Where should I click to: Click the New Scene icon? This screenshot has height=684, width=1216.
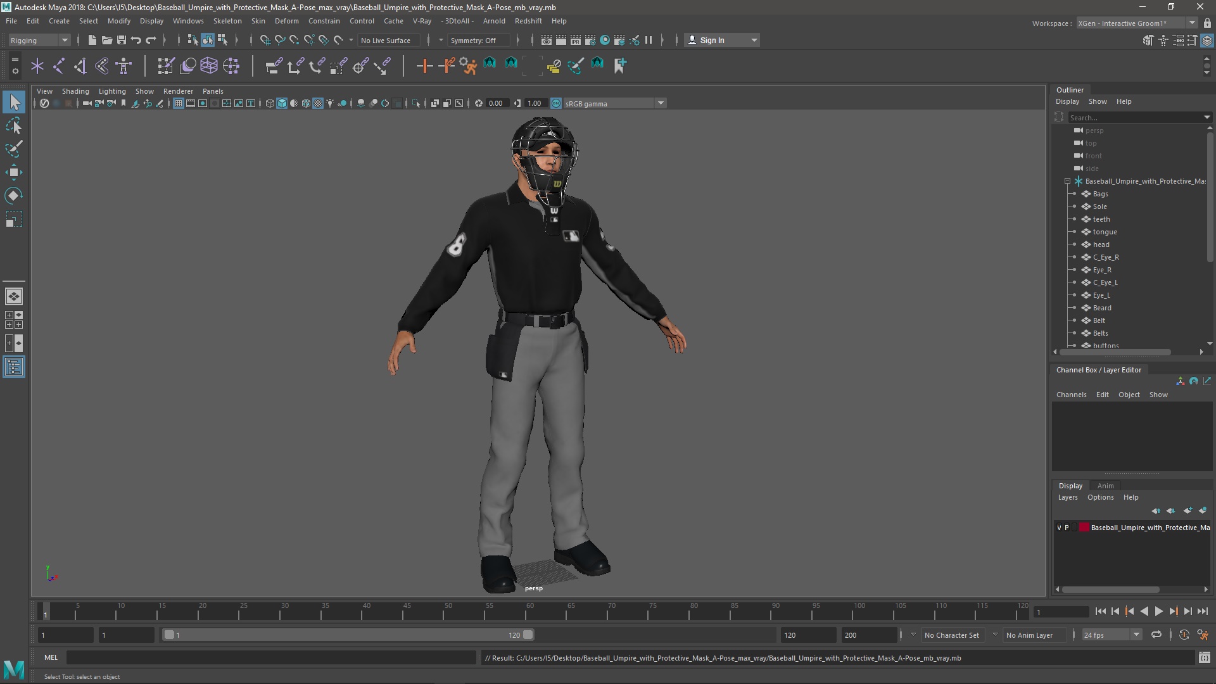click(x=92, y=40)
